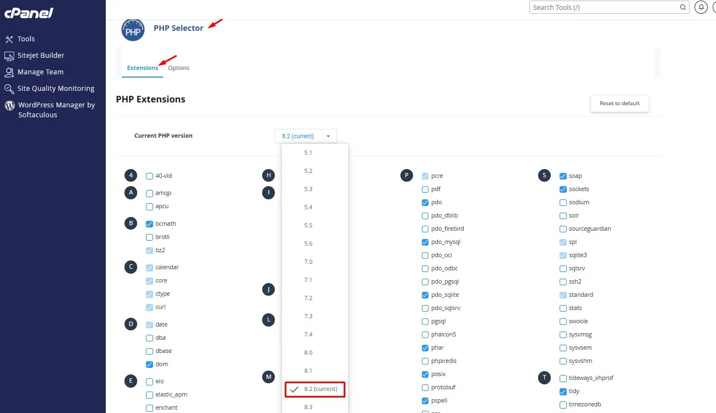This screenshot has height=413, width=716.
Task: Enable the brotli extension checkbox
Action: 149,237
